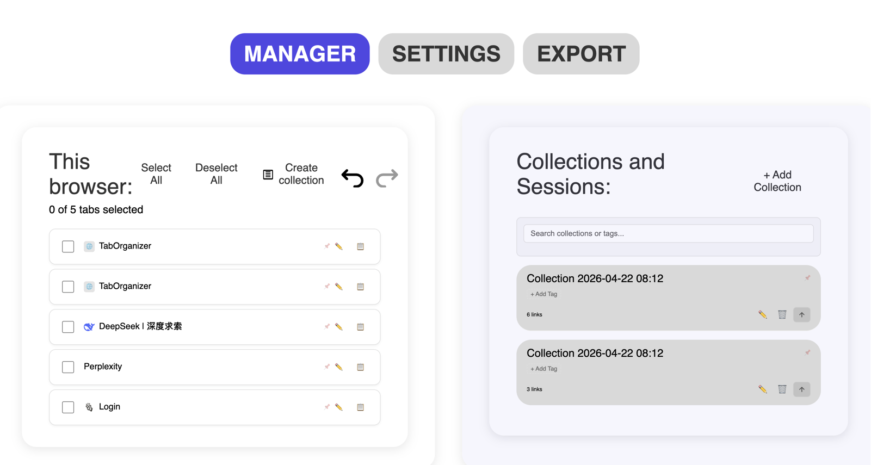This screenshot has height=465, width=871.
Task: Pin the Login tab
Action: [x=327, y=407]
